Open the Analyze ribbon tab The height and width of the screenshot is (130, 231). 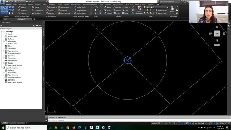(x=38, y=4)
